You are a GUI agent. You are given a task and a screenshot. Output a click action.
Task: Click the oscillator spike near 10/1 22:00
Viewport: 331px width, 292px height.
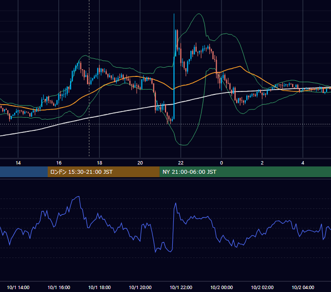point(176,203)
